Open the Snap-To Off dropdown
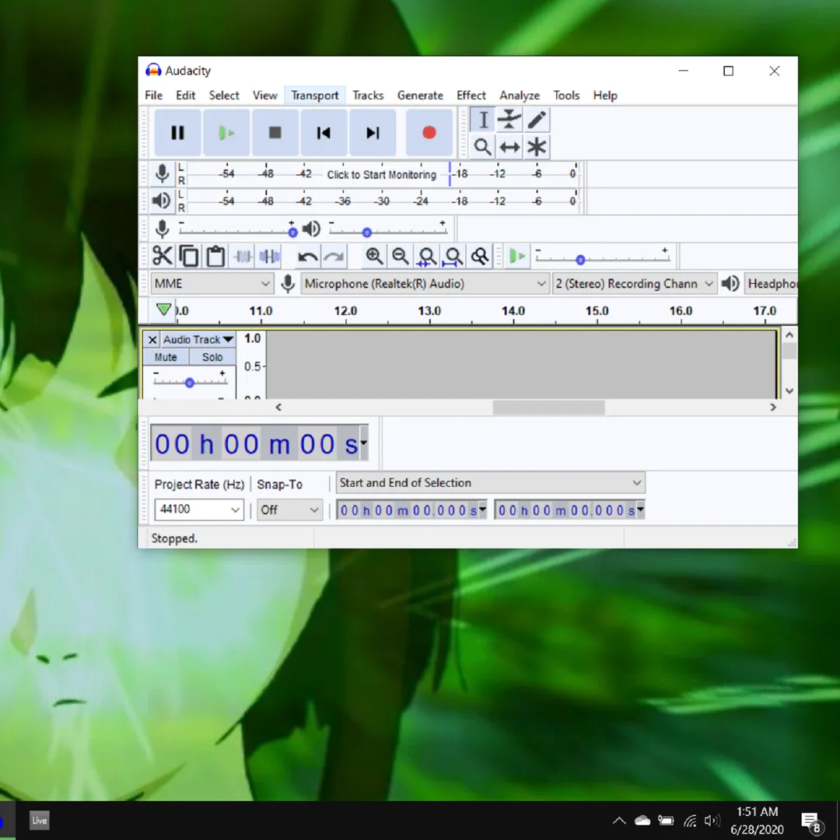The width and height of the screenshot is (840, 840). 289,509
